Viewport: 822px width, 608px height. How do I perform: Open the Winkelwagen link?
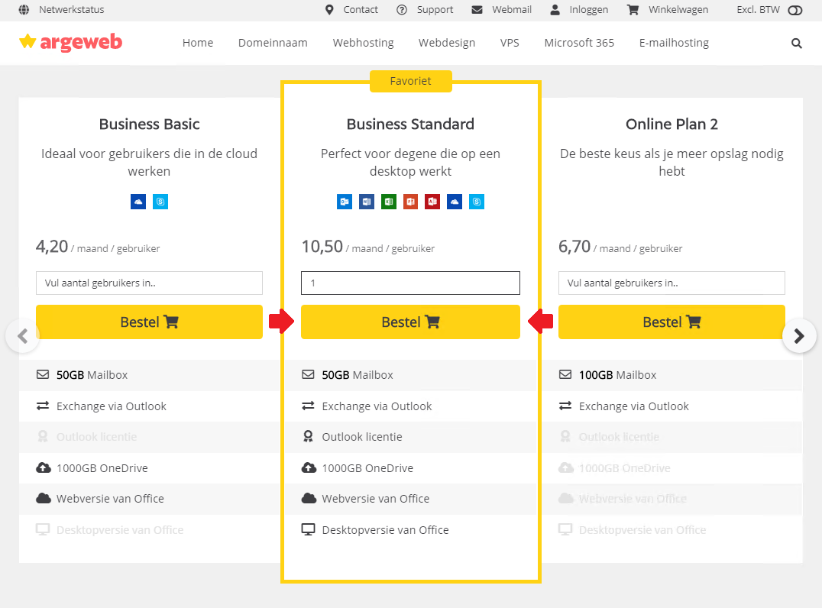coord(678,9)
